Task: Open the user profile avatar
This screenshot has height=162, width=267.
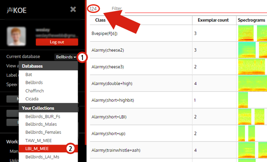Action: [x=16, y=36]
